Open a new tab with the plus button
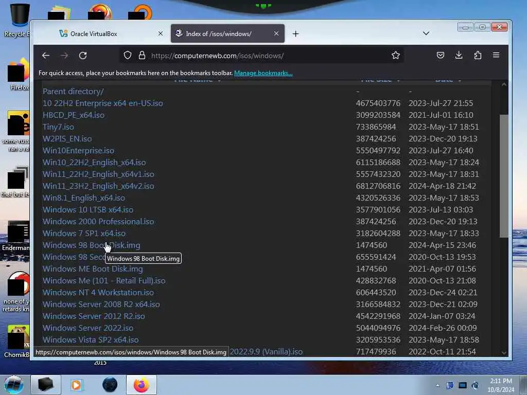This screenshot has width=527, height=395. click(x=295, y=33)
